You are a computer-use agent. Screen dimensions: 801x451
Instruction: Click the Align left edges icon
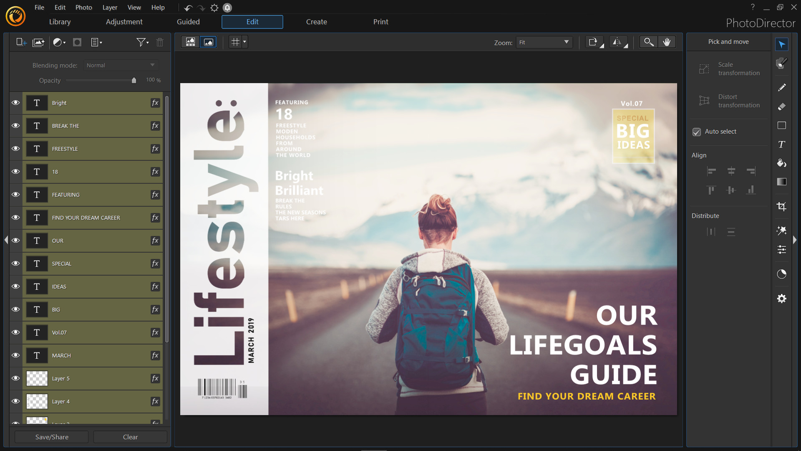coord(711,171)
